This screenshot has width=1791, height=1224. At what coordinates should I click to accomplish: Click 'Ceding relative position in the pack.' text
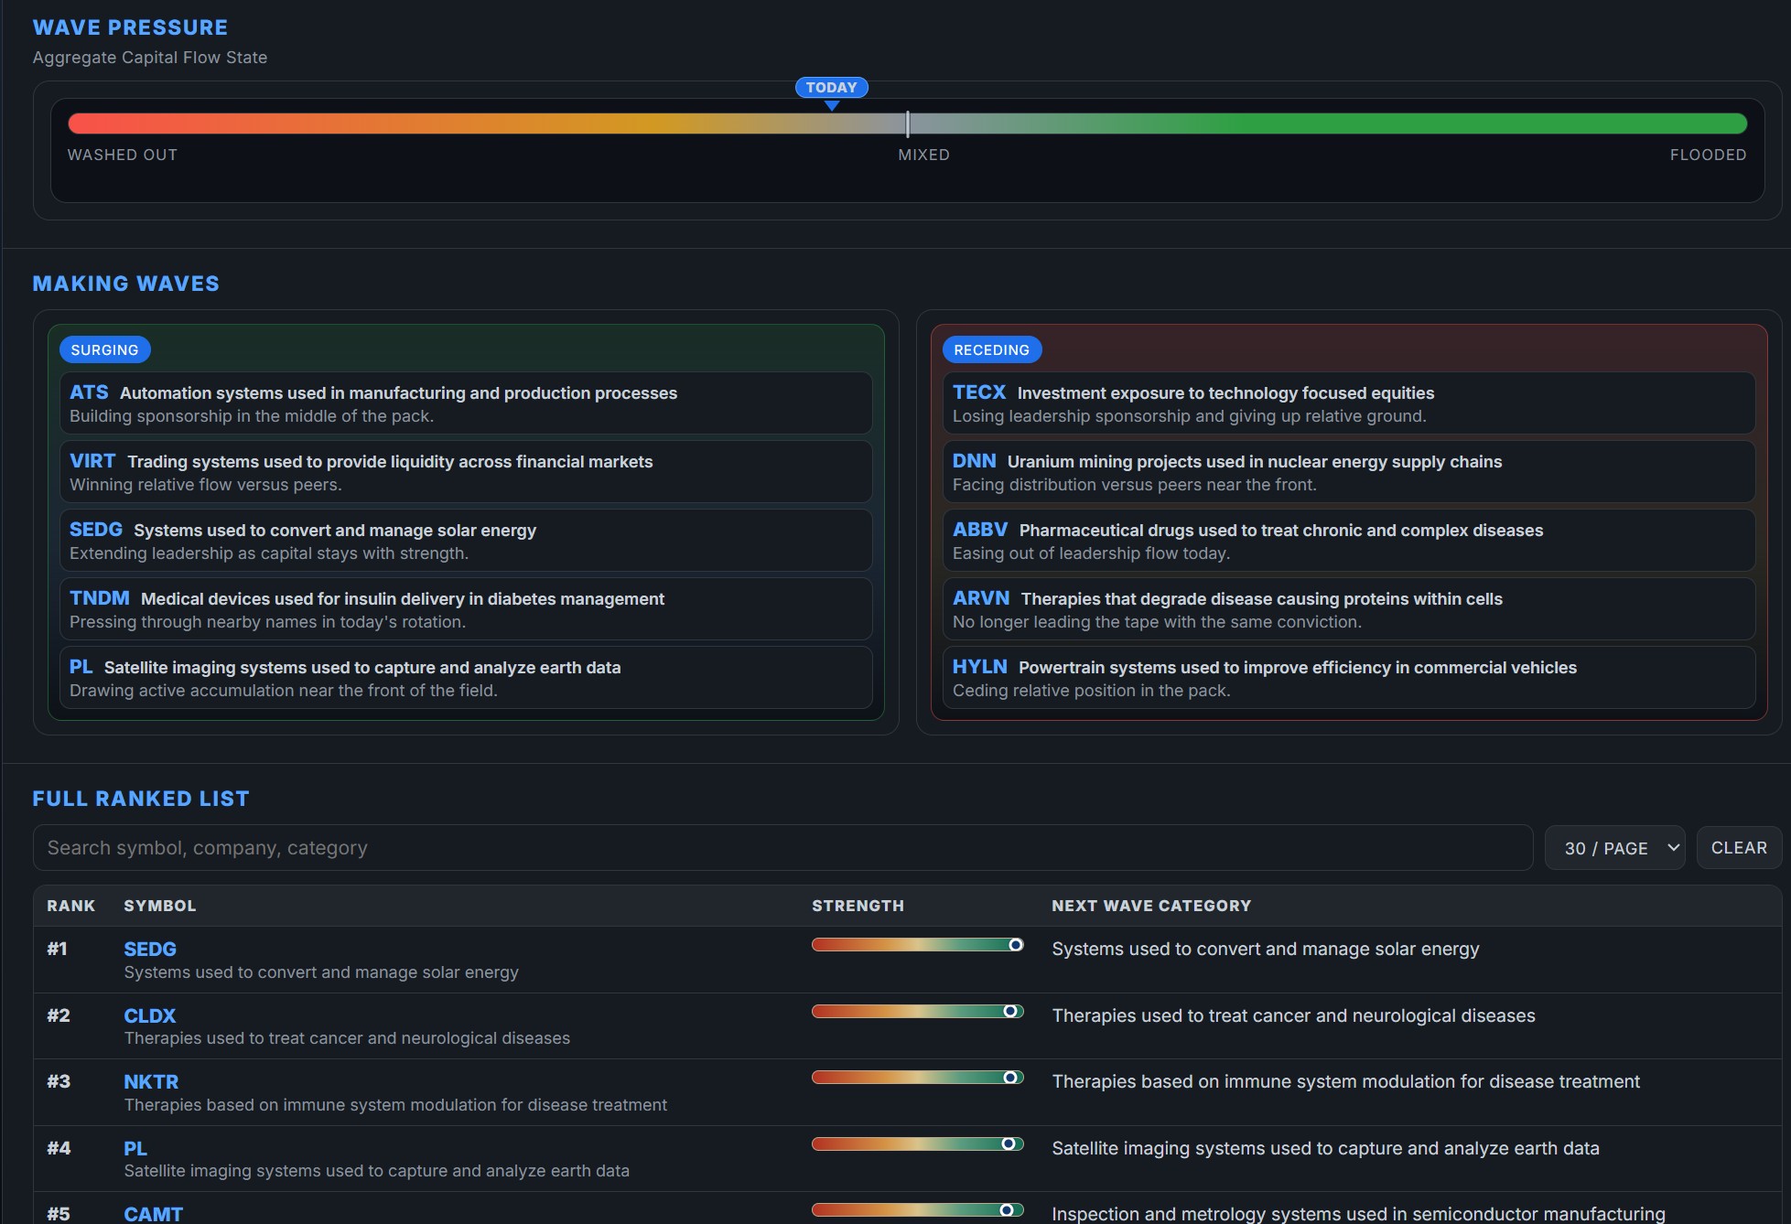coord(1091,691)
